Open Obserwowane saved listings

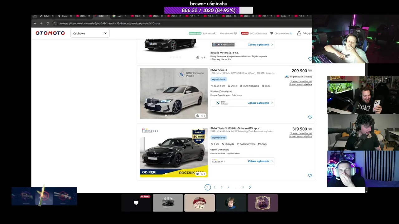click(283, 33)
